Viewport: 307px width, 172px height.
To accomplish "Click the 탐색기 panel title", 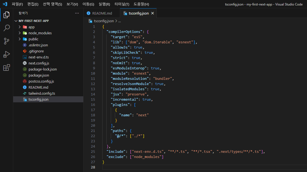I will point(23,13).
